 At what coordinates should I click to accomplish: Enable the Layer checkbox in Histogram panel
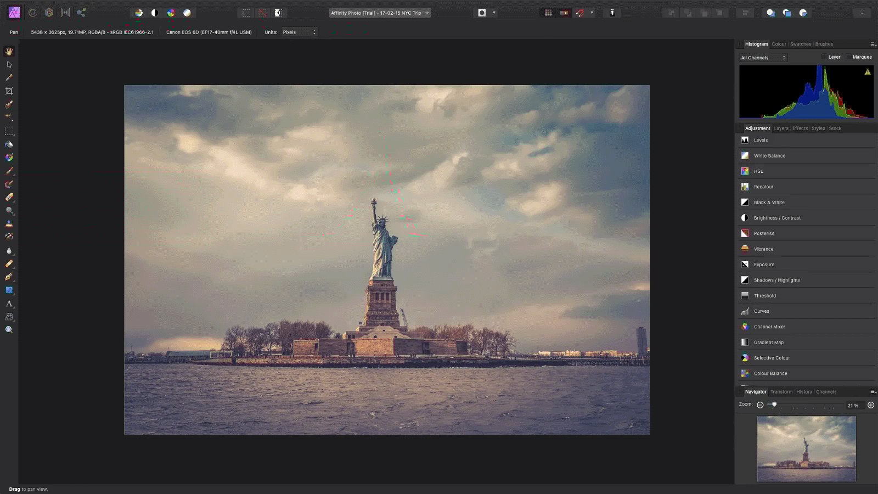point(824,57)
